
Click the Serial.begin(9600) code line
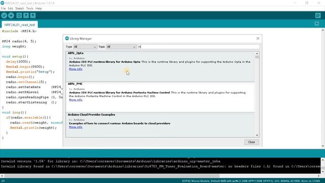point(25,67)
